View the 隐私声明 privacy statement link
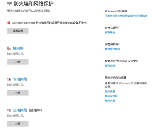This screenshot has width=155, height=135. point(110,101)
